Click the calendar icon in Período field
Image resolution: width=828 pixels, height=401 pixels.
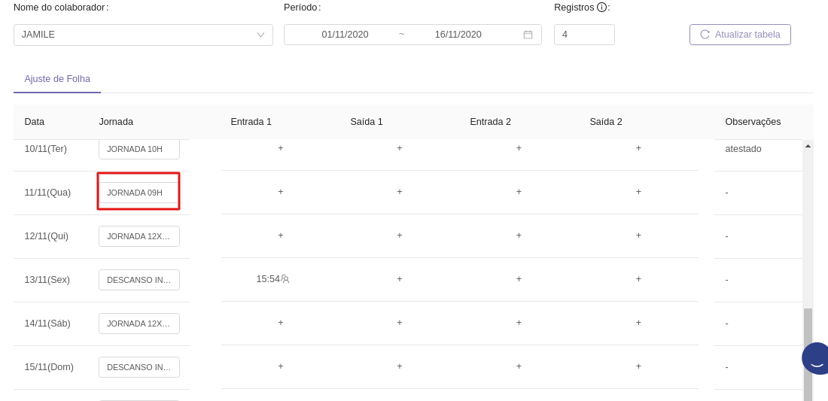click(x=528, y=35)
